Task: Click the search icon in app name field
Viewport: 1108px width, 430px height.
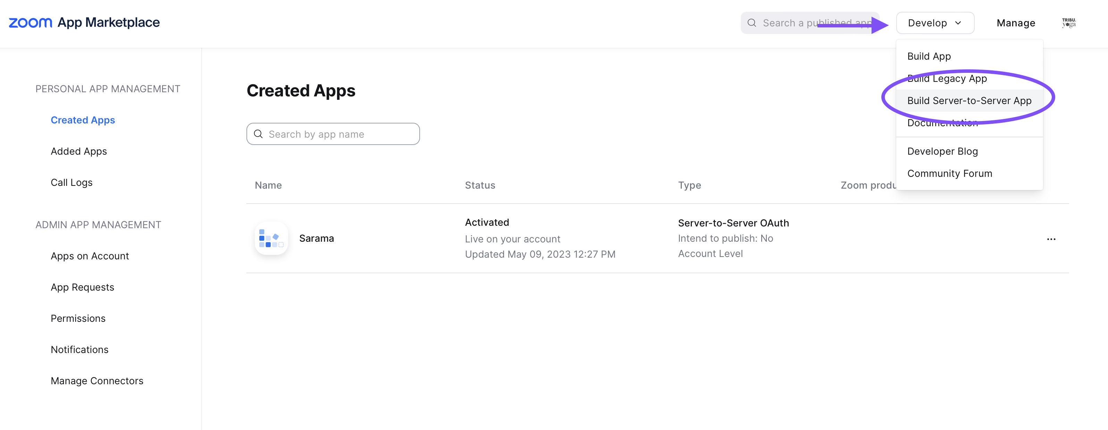Action: point(258,134)
